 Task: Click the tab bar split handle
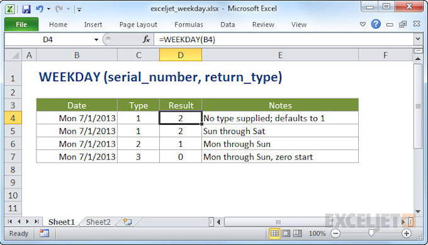[x=211, y=222]
